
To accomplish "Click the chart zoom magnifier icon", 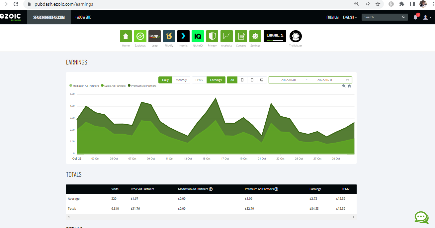I will pos(344,86).
